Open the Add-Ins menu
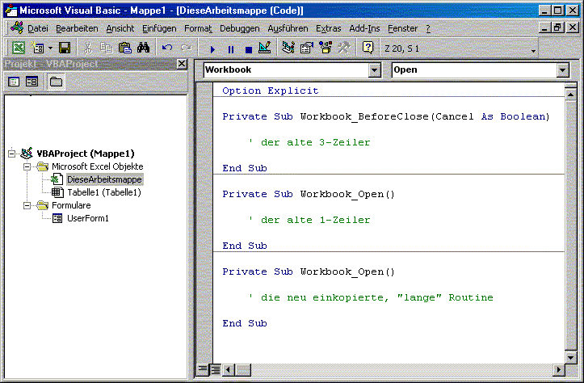 [x=364, y=28]
